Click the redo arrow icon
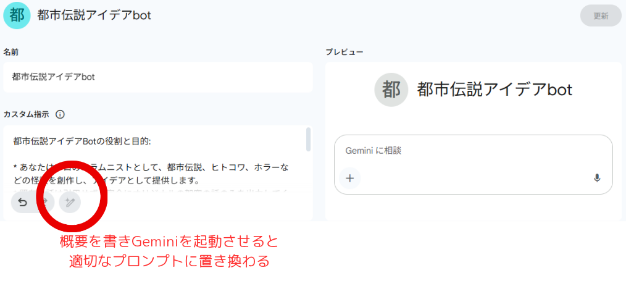The height and width of the screenshot is (286, 626). tap(45, 203)
